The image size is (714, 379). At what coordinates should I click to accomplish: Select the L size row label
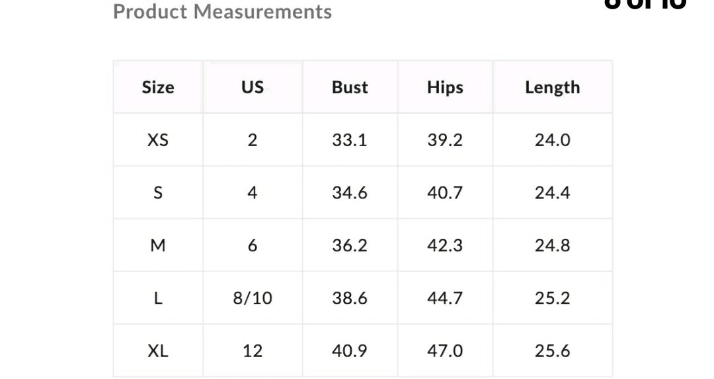click(x=158, y=298)
